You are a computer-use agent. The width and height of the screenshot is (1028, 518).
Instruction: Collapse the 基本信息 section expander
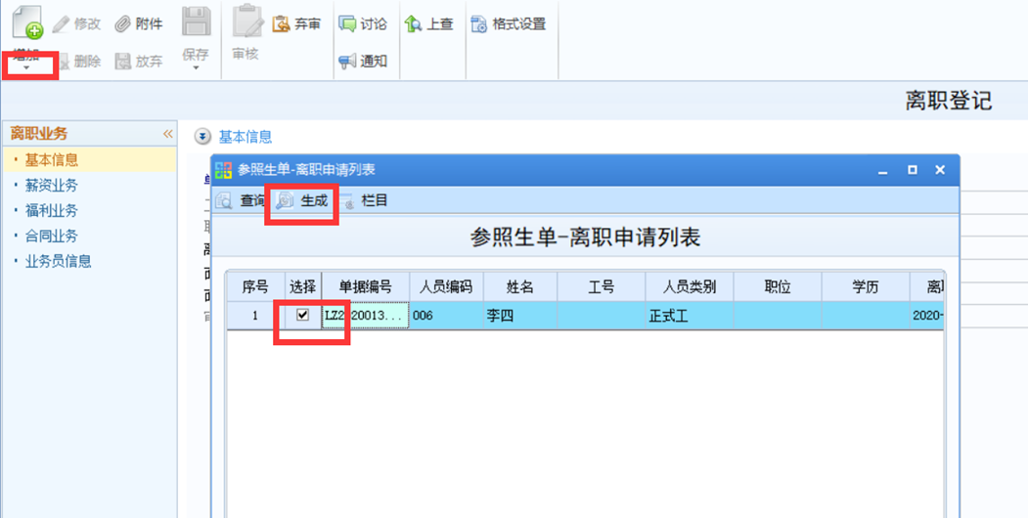(202, 137)
